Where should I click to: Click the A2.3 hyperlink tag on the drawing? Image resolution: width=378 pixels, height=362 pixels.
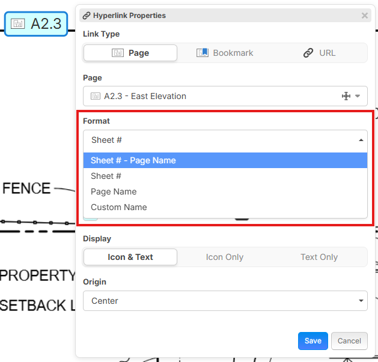36,23
